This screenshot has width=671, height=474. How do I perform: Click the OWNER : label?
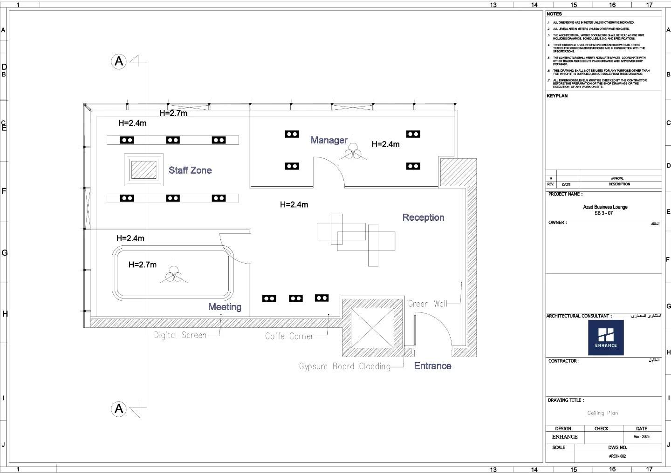[x=557, y=223]
